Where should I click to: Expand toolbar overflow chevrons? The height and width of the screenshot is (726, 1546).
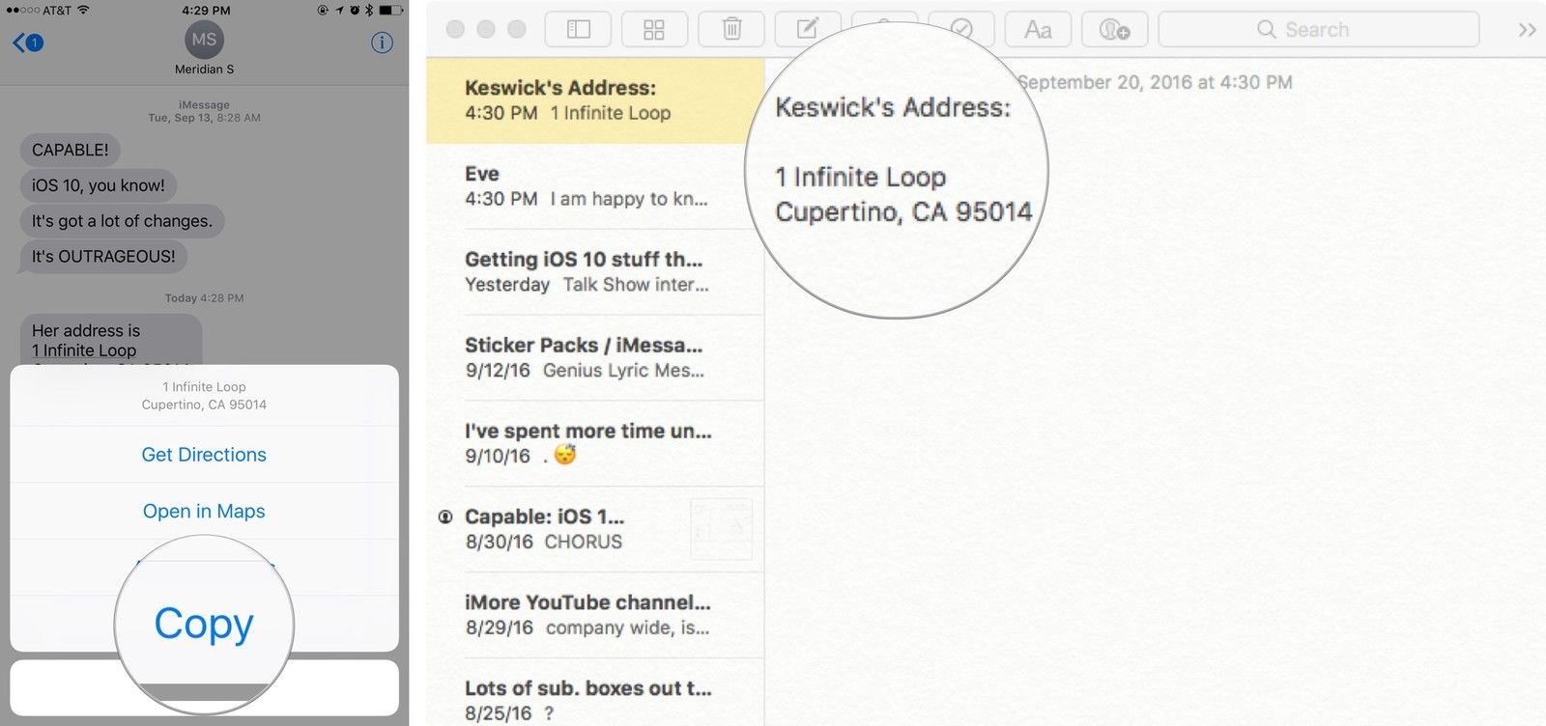[x=1527, y=30]
